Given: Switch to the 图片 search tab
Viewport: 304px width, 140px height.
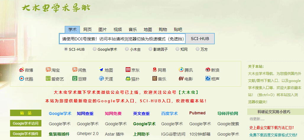Looking at the screenshot, I should [103, 29].
